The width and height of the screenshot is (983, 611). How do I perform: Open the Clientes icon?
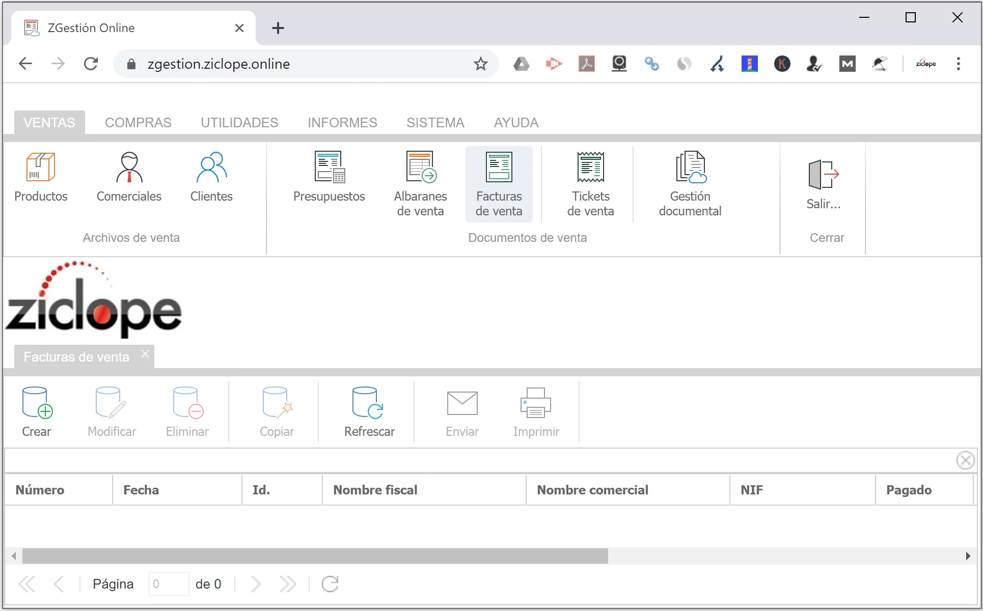tap(211, 177)
